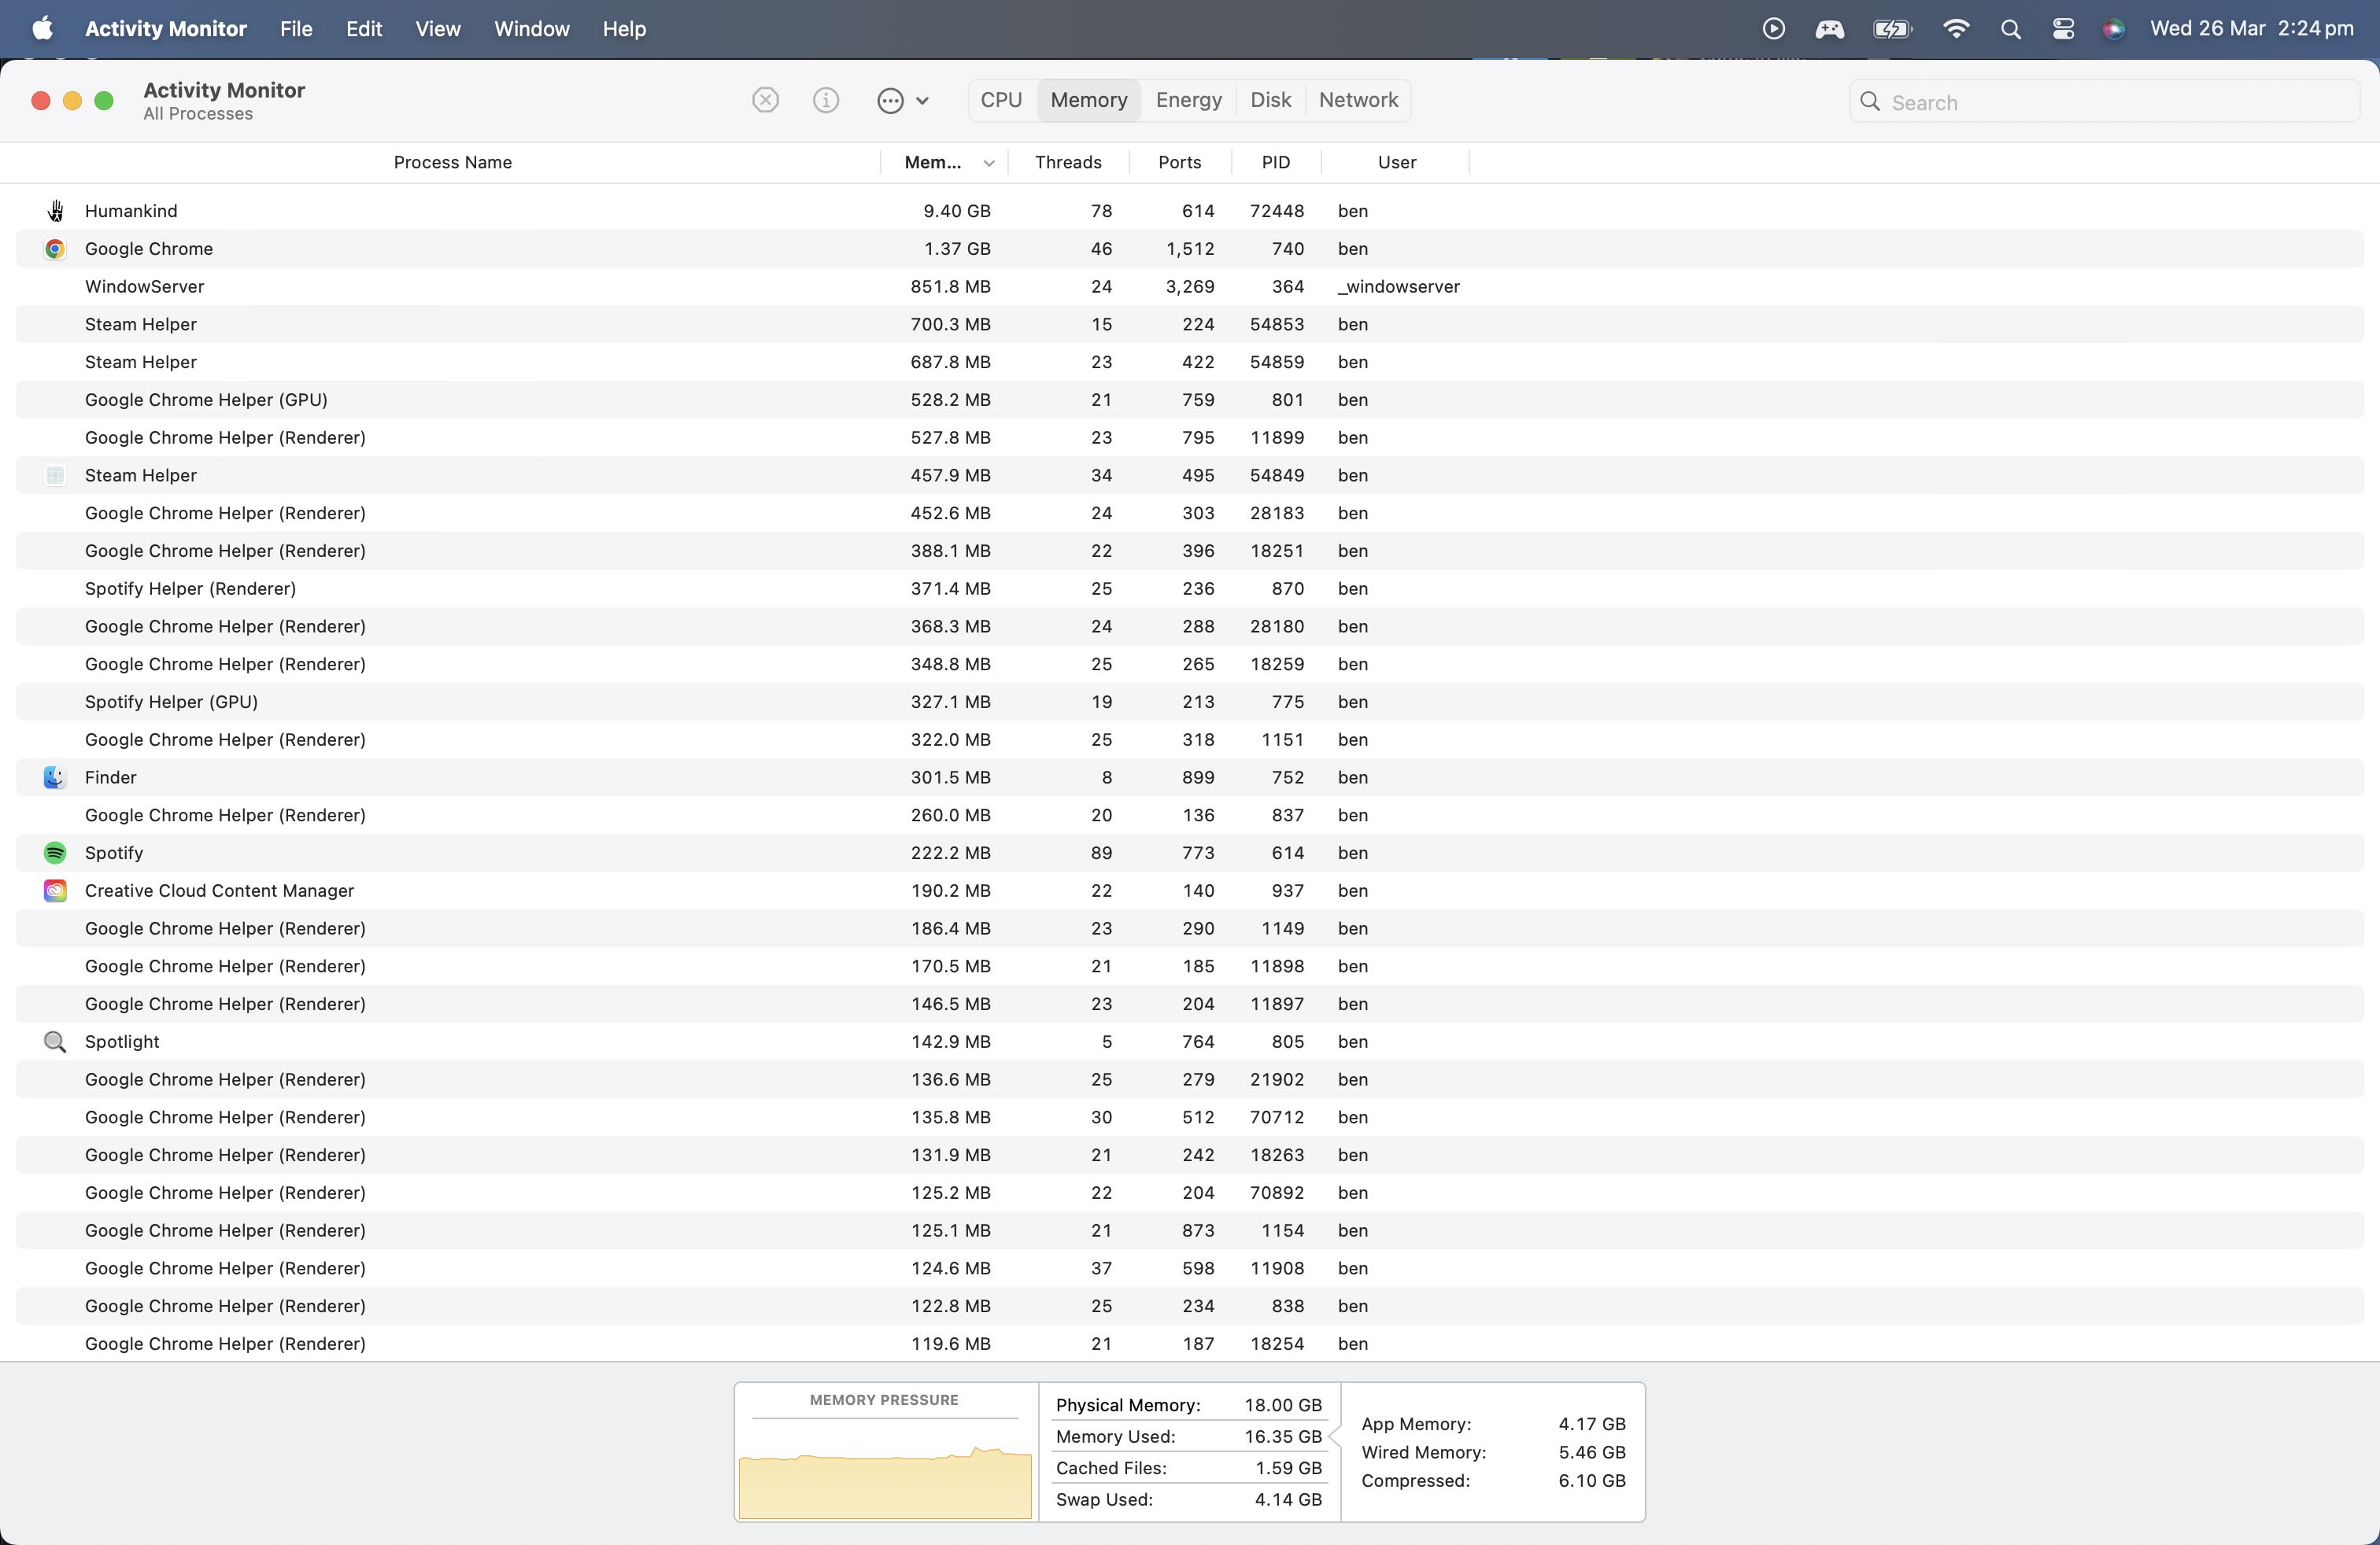The width and height of the screenshot is (2380, 1545).
Task: Select Chrome Helper Renderer PID 28183
Action: coord(1190,513)
